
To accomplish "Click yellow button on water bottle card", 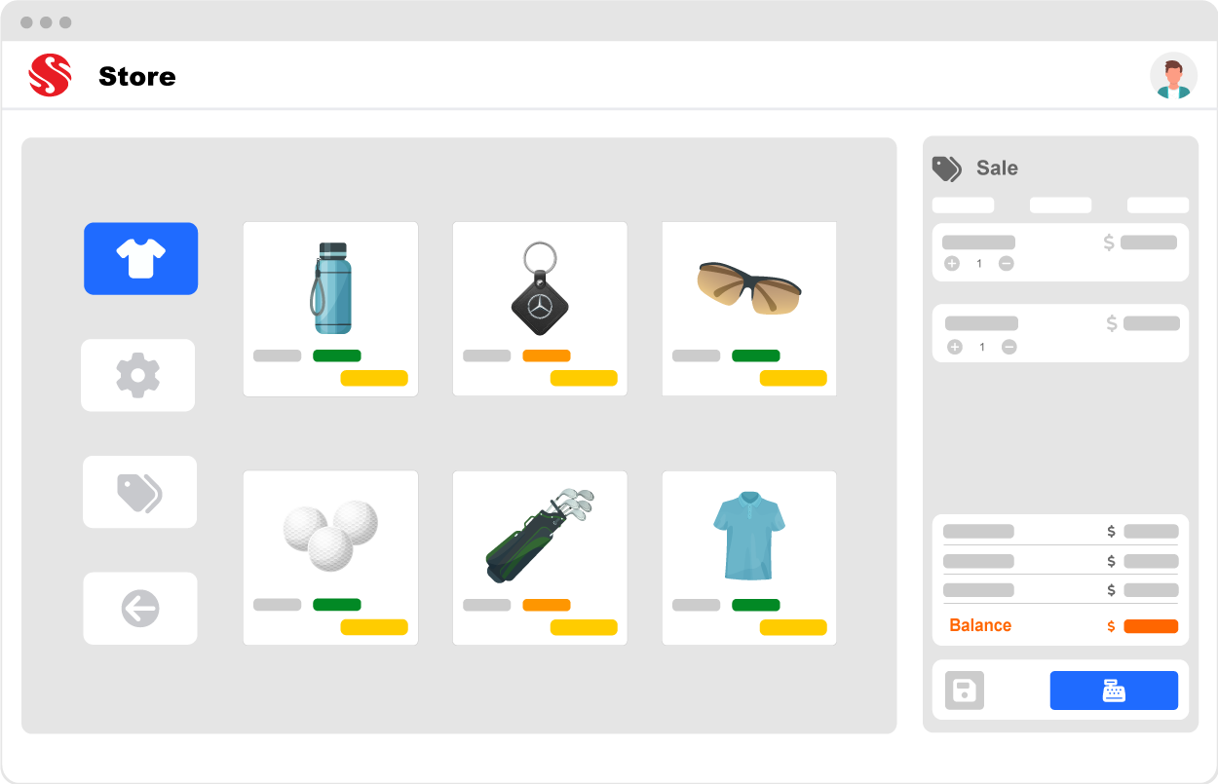I will pyautogui.click(x=374, y=378).
